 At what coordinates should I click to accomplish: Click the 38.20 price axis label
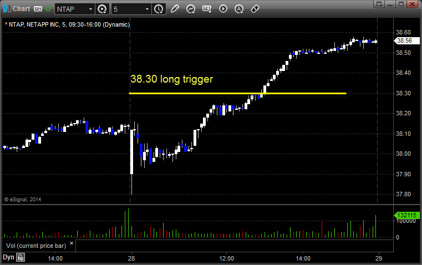[x=404, y=113]
